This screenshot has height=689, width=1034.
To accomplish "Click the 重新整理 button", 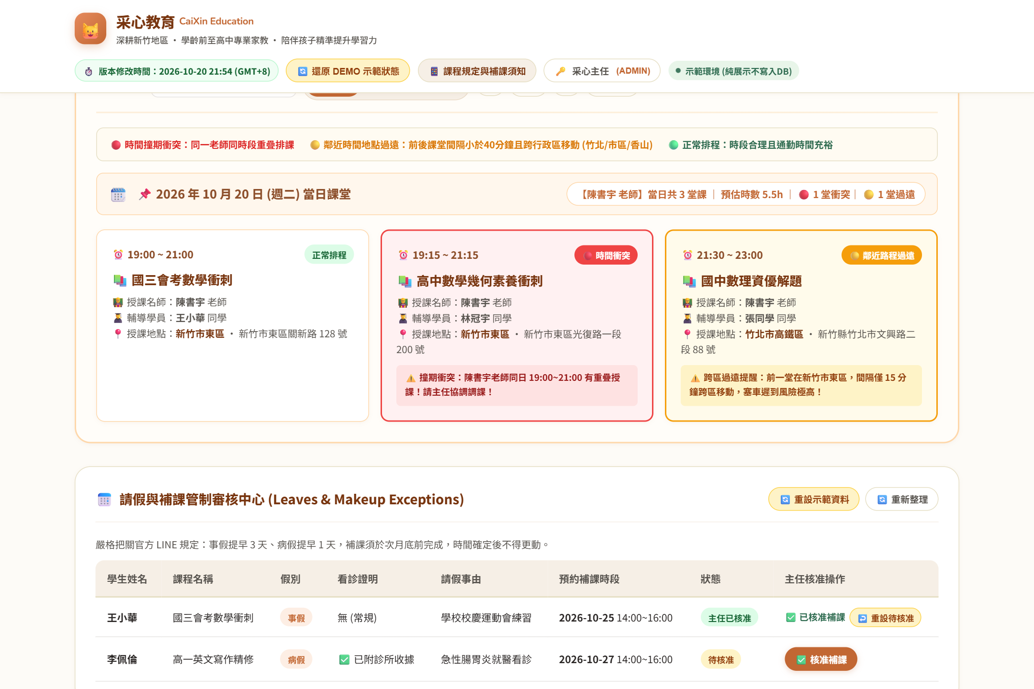I will pyautogui.click(x=902, y=500).
